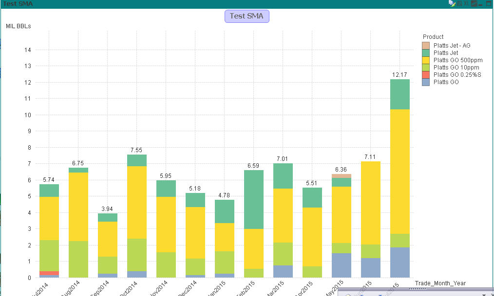Click the copy/clear icon in the caption bar
The height and width of the screenshot is (296, 494).
click(x=452, y=3)
